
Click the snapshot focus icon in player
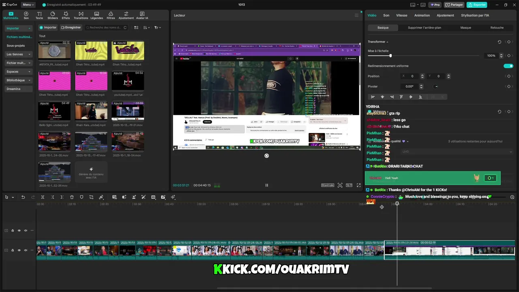click(340, 185)
